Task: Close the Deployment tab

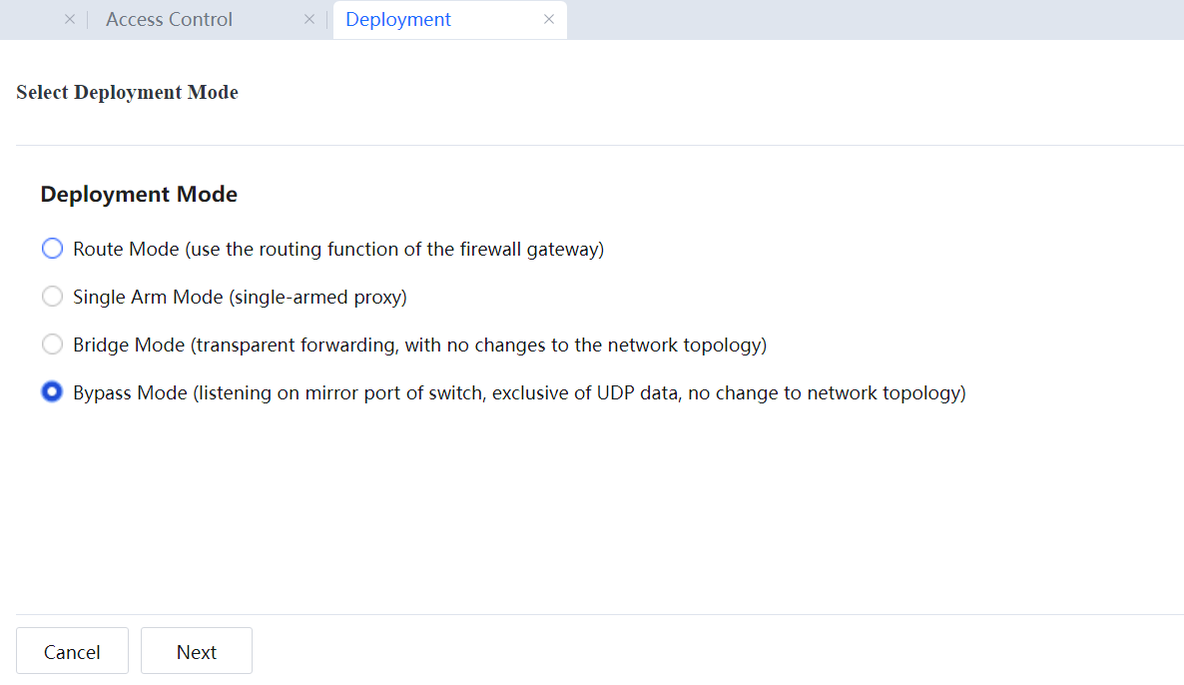Action: [549, 20]
